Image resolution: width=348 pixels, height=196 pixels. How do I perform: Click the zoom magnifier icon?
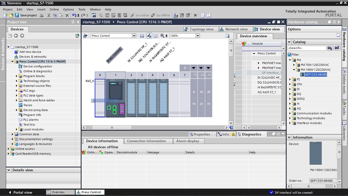(163, 36)
